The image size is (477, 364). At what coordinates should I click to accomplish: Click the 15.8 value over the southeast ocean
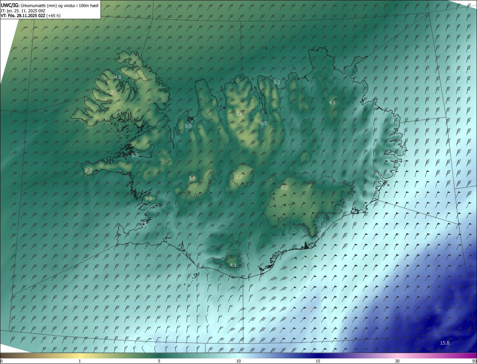click(x=445, y=343)
